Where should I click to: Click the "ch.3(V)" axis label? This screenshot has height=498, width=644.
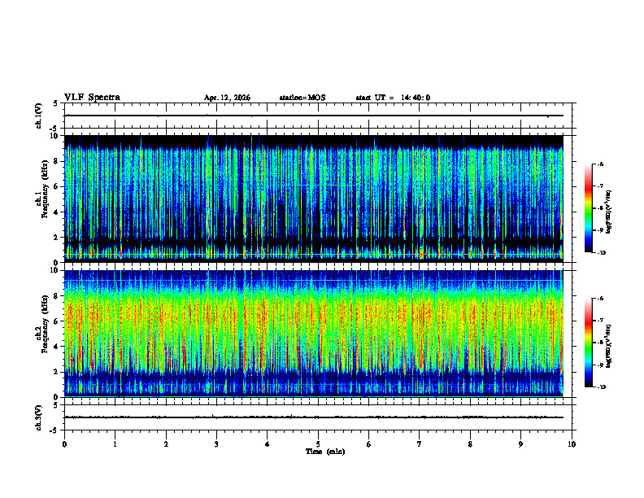coord(39,418)
